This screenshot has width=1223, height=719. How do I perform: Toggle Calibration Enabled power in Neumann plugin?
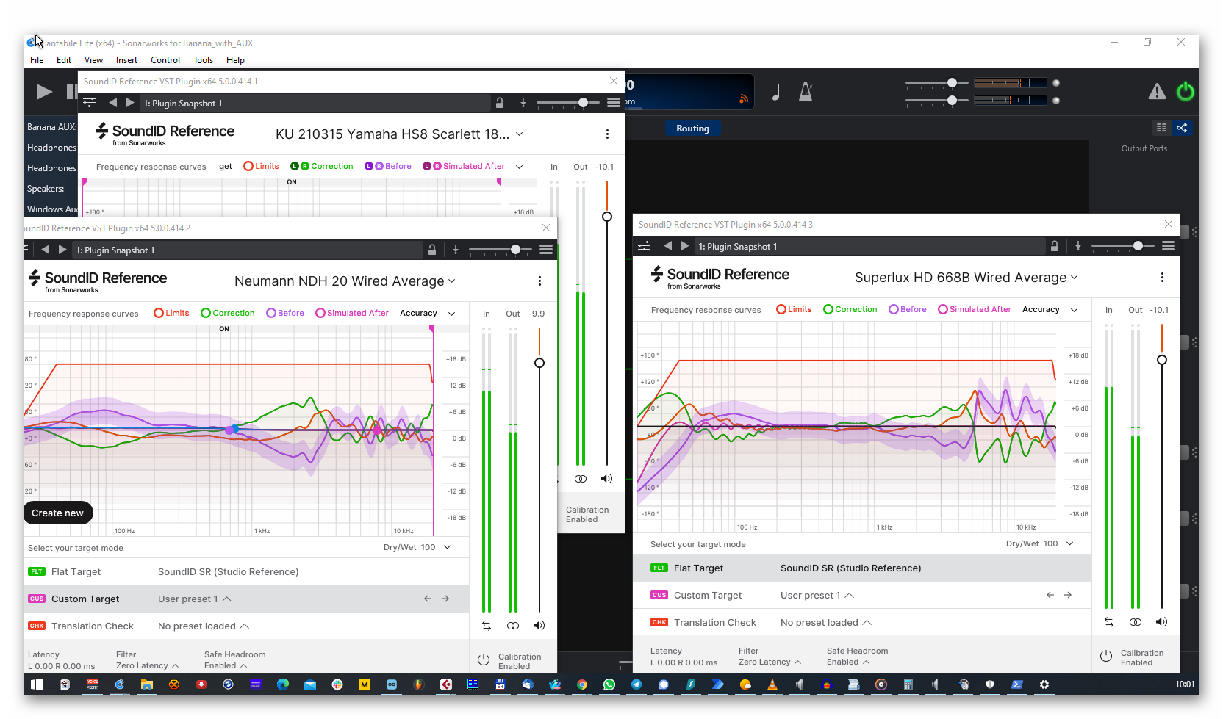484,660
